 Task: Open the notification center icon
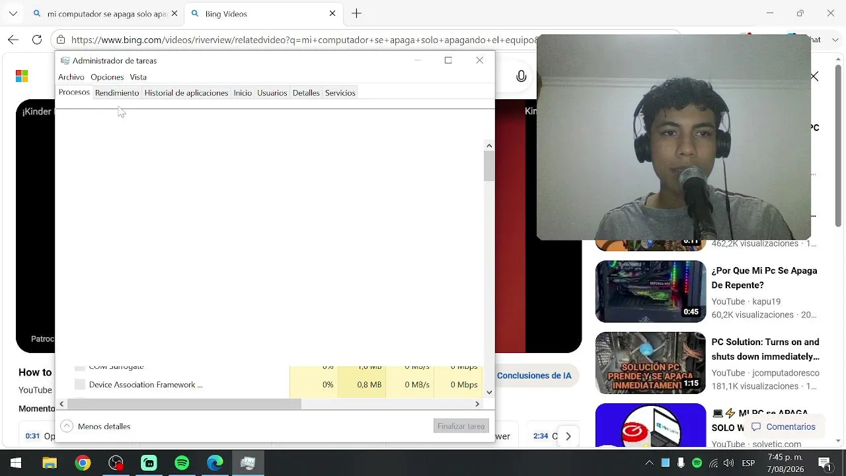[x=824, y=463]
